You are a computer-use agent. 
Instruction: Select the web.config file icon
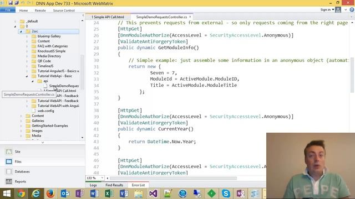34,111
